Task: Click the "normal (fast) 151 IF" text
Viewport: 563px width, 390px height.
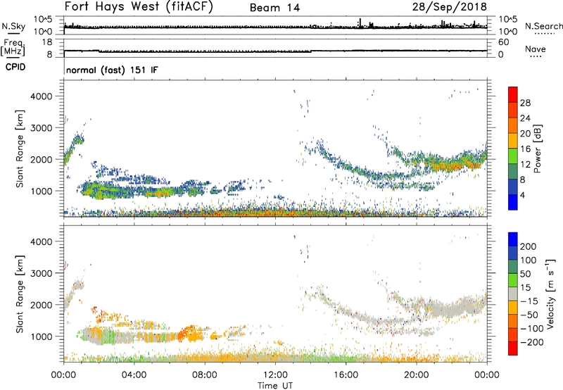Action: tap(112, 70)
